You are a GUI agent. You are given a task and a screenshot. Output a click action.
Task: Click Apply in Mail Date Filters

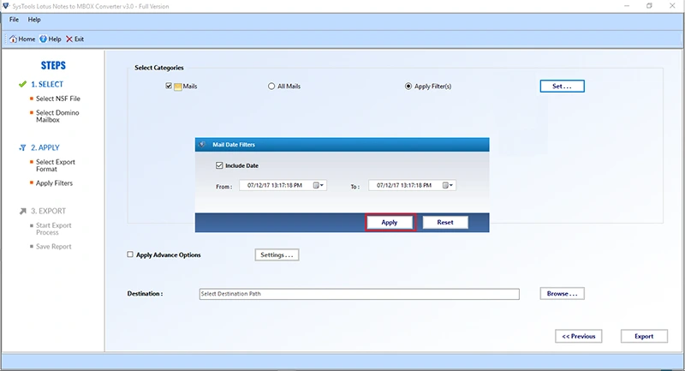click(390, 223)
